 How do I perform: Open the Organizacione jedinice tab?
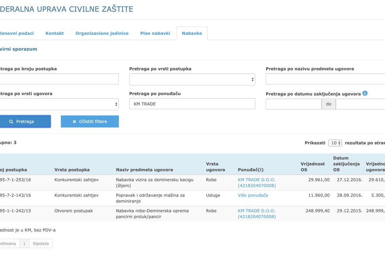[x=102, y=34]
